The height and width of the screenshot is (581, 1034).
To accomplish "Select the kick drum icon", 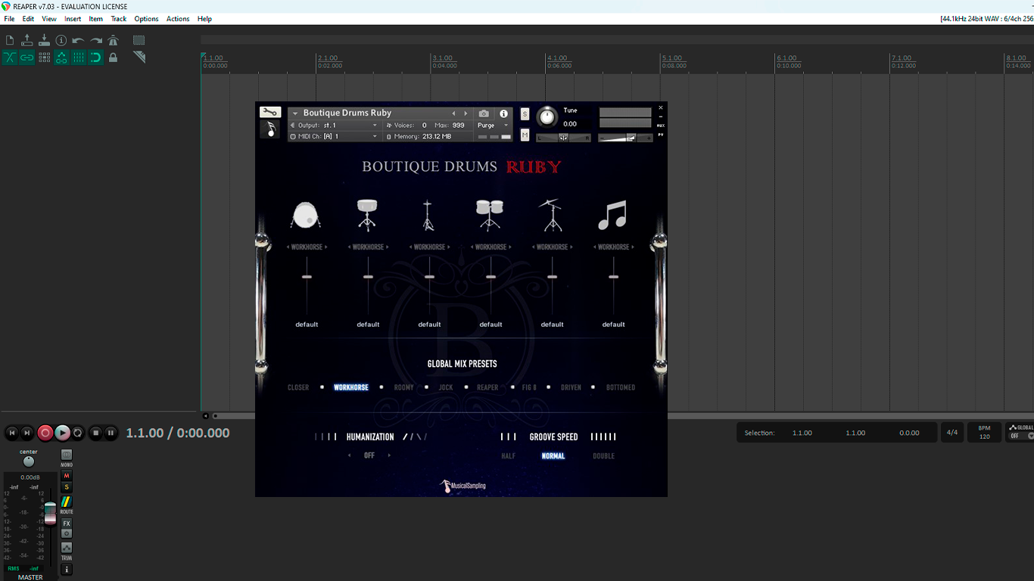I will point(306,216).
